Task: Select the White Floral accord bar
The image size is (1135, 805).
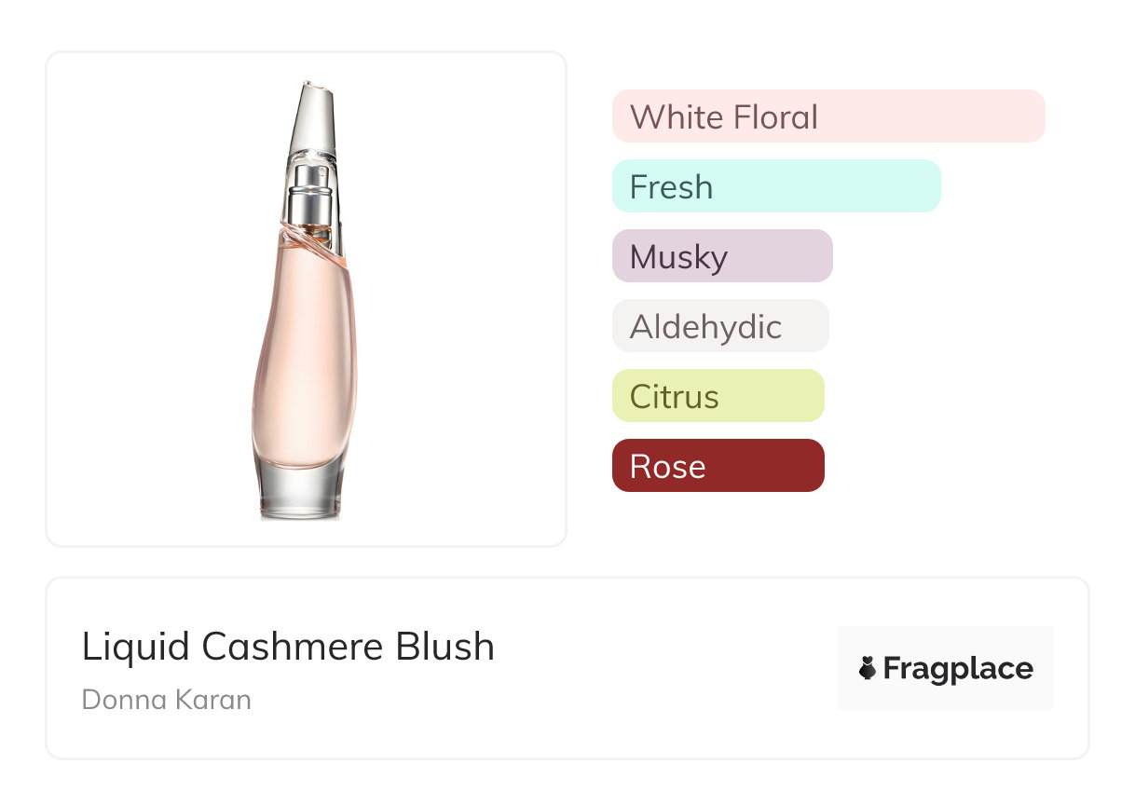Action: click(x=827, y=116)
